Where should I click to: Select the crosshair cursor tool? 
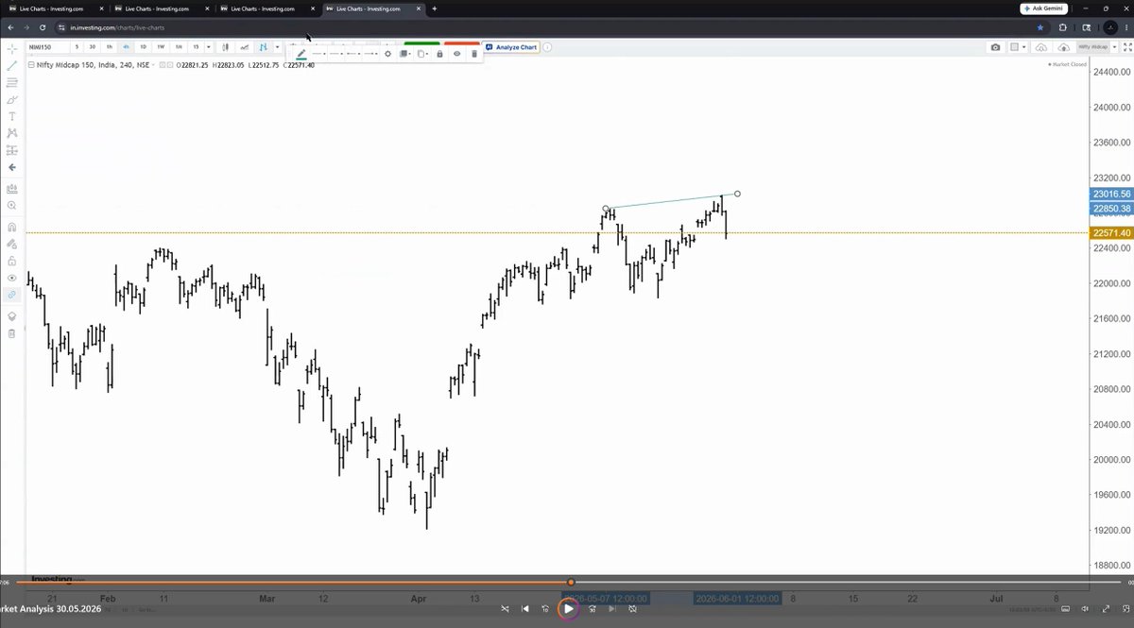(x=11, y=47)
